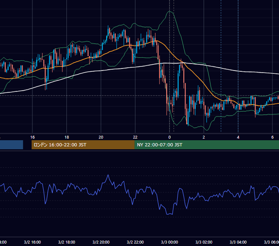Click the 4 hour axis label

(x=238, y=137)
